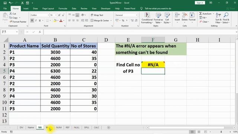Click the Copy button in Clipboard
The image size is (238, 134).
[x=13, y=18]
